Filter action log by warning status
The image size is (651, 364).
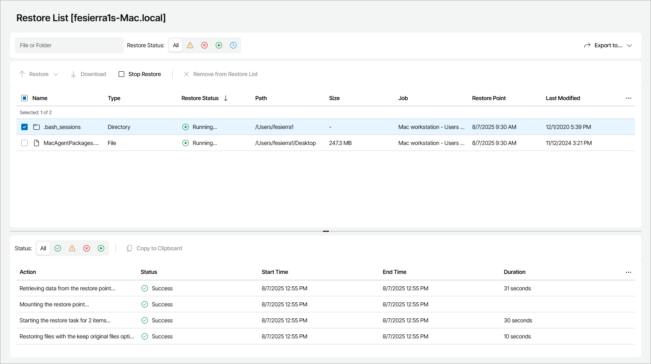click(x=72, y=248)
